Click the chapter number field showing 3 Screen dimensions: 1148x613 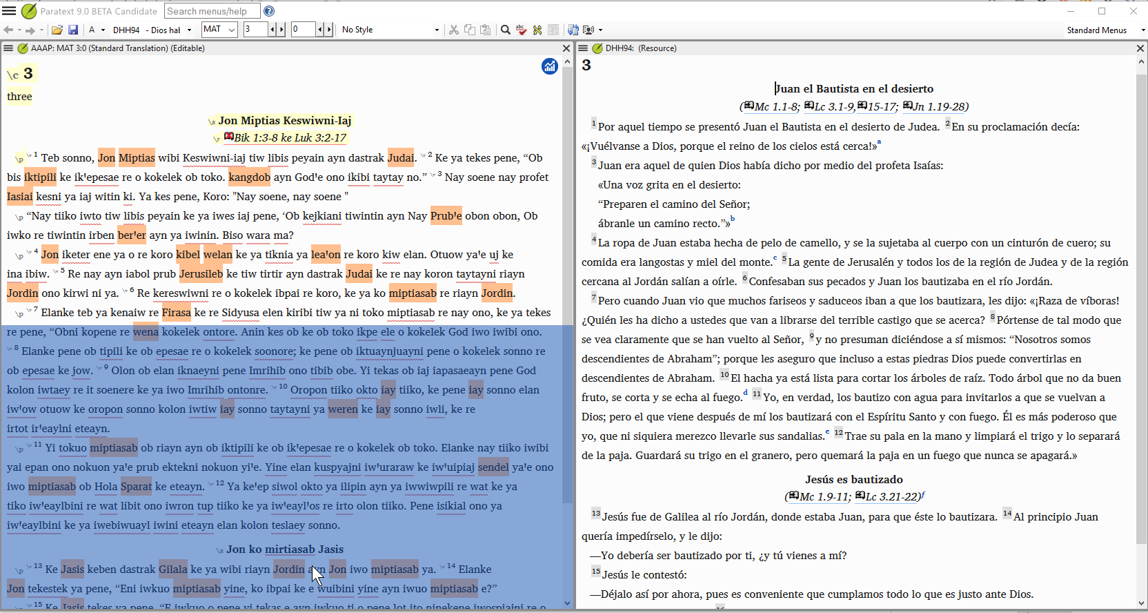tap(255, 30)
